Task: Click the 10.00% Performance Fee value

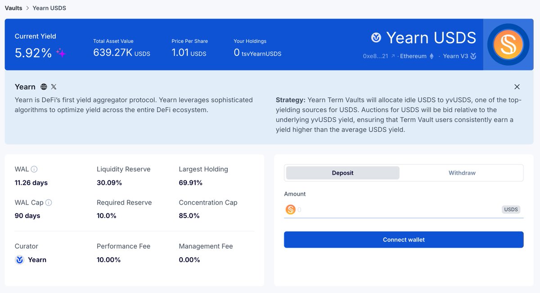Action: point(109,260)
